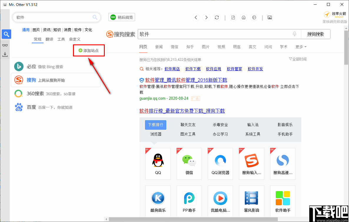Viewport: 349px width, 222px height.
Task: Open the QQ software tile
Action: pyautogui.click(x=158, y=164)
